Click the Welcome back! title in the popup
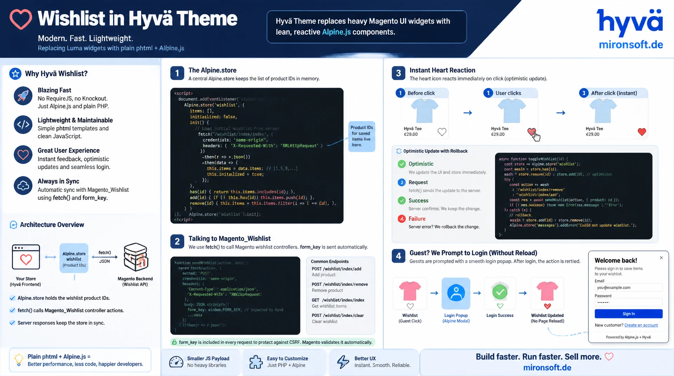This screenshot has height=376, width=674. pyautogui.click(x=616, y=261)
